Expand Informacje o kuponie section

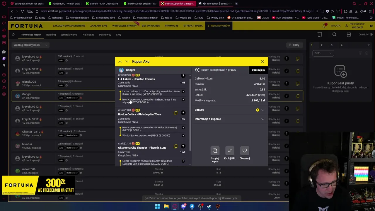(x=230, y=119)
